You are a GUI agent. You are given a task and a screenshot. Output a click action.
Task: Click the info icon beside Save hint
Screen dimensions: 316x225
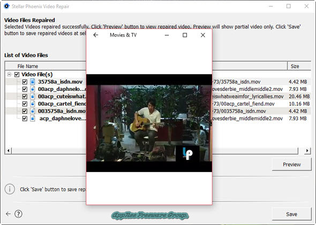coord(10,189)
